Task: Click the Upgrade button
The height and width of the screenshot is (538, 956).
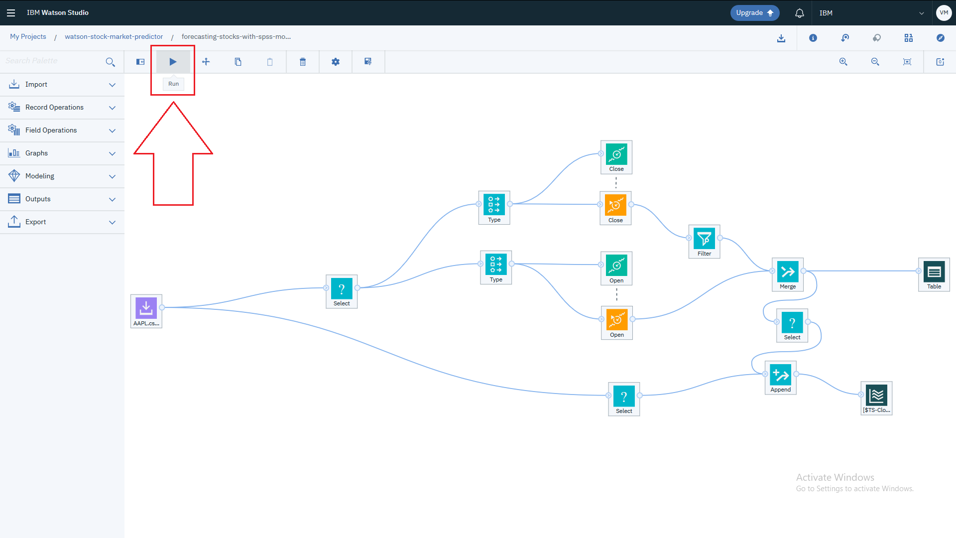Action: click(754, 13)
